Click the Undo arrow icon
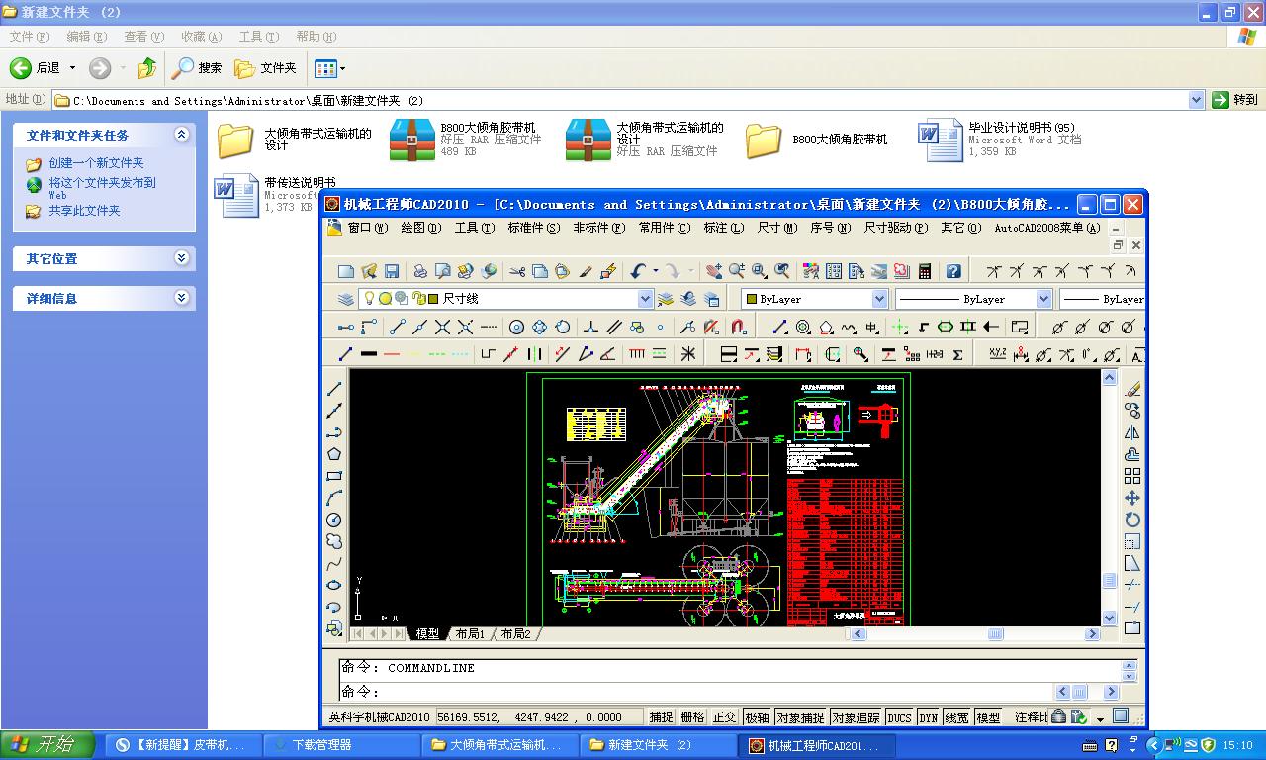The height and width of the screenshot is (760, 1266). point(638,270)
